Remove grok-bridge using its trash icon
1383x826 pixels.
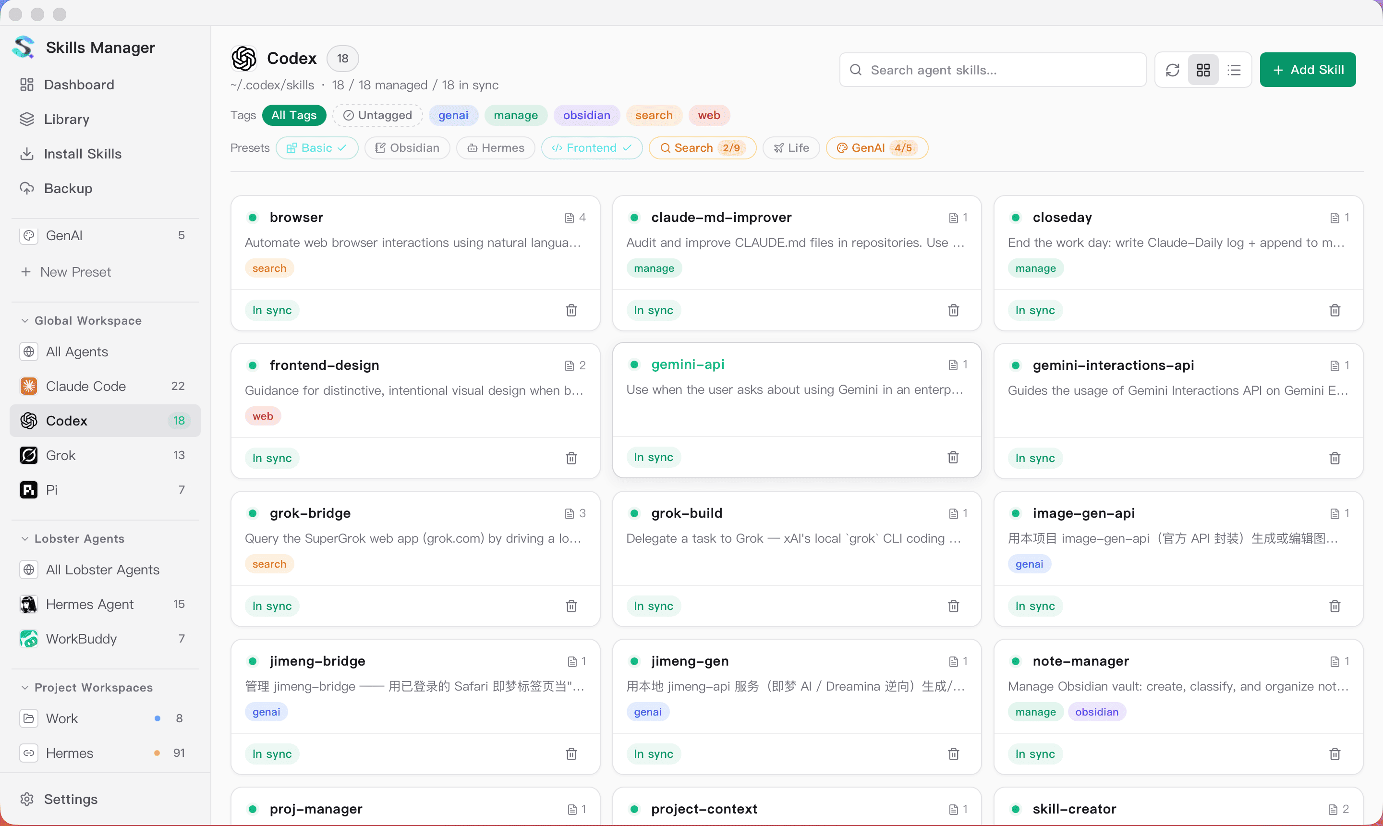pyautogui.click(x=571, y=606)
